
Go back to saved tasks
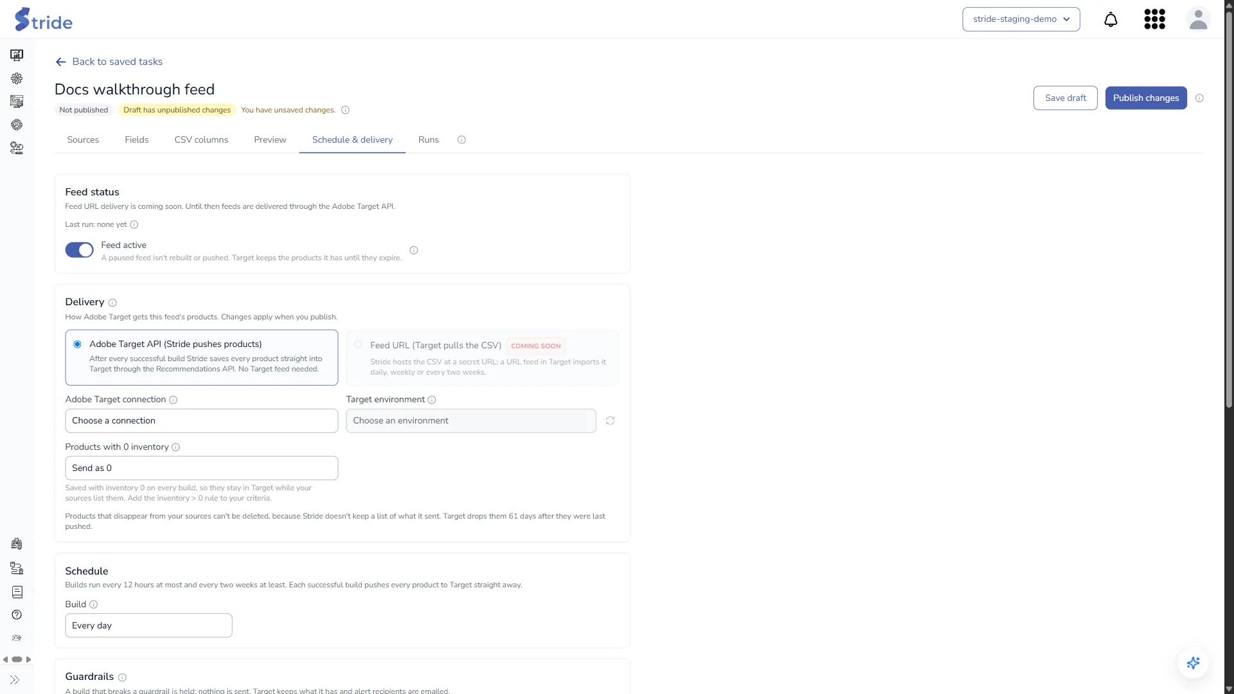[109, 62]
